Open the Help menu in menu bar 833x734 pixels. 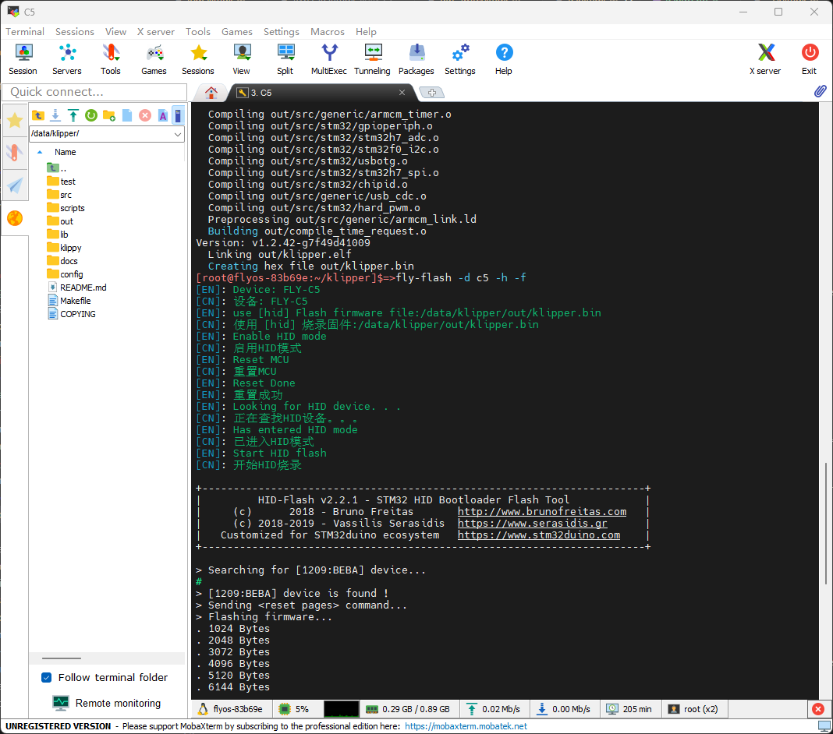(x=366, y=31)
